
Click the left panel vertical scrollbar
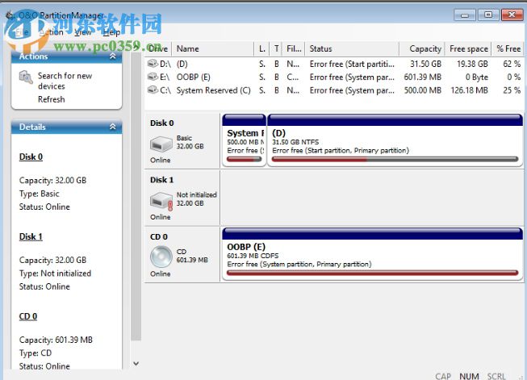click(136, 197)
